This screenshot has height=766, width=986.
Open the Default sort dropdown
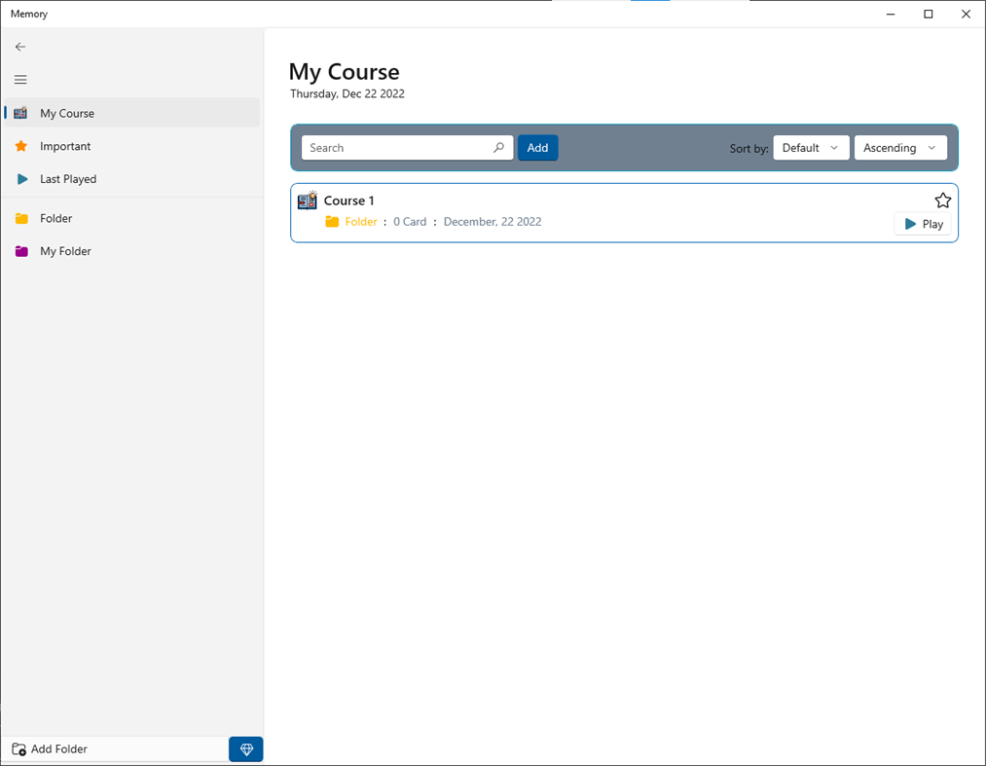811,148
